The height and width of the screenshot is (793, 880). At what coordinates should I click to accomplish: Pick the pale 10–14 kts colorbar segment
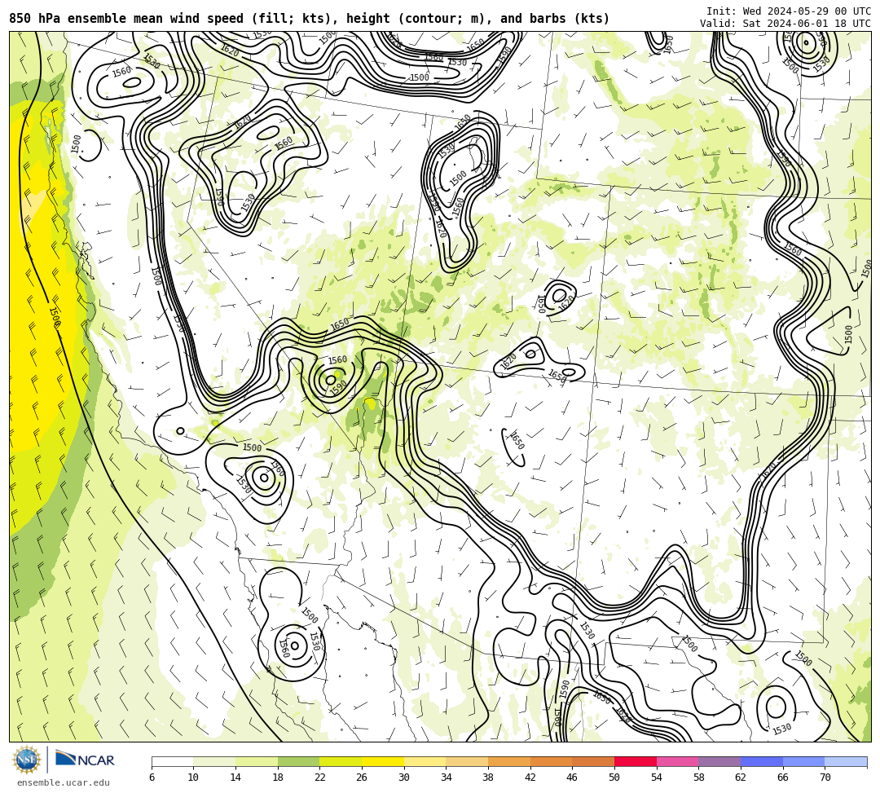214,761
